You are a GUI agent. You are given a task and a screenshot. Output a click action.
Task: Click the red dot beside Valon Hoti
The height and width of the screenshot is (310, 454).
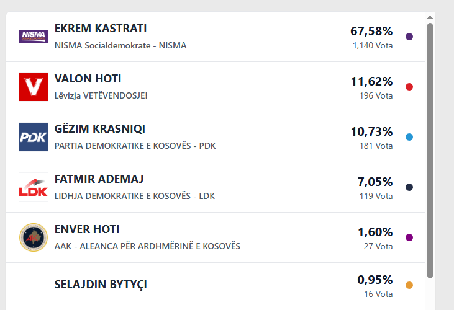409,87
